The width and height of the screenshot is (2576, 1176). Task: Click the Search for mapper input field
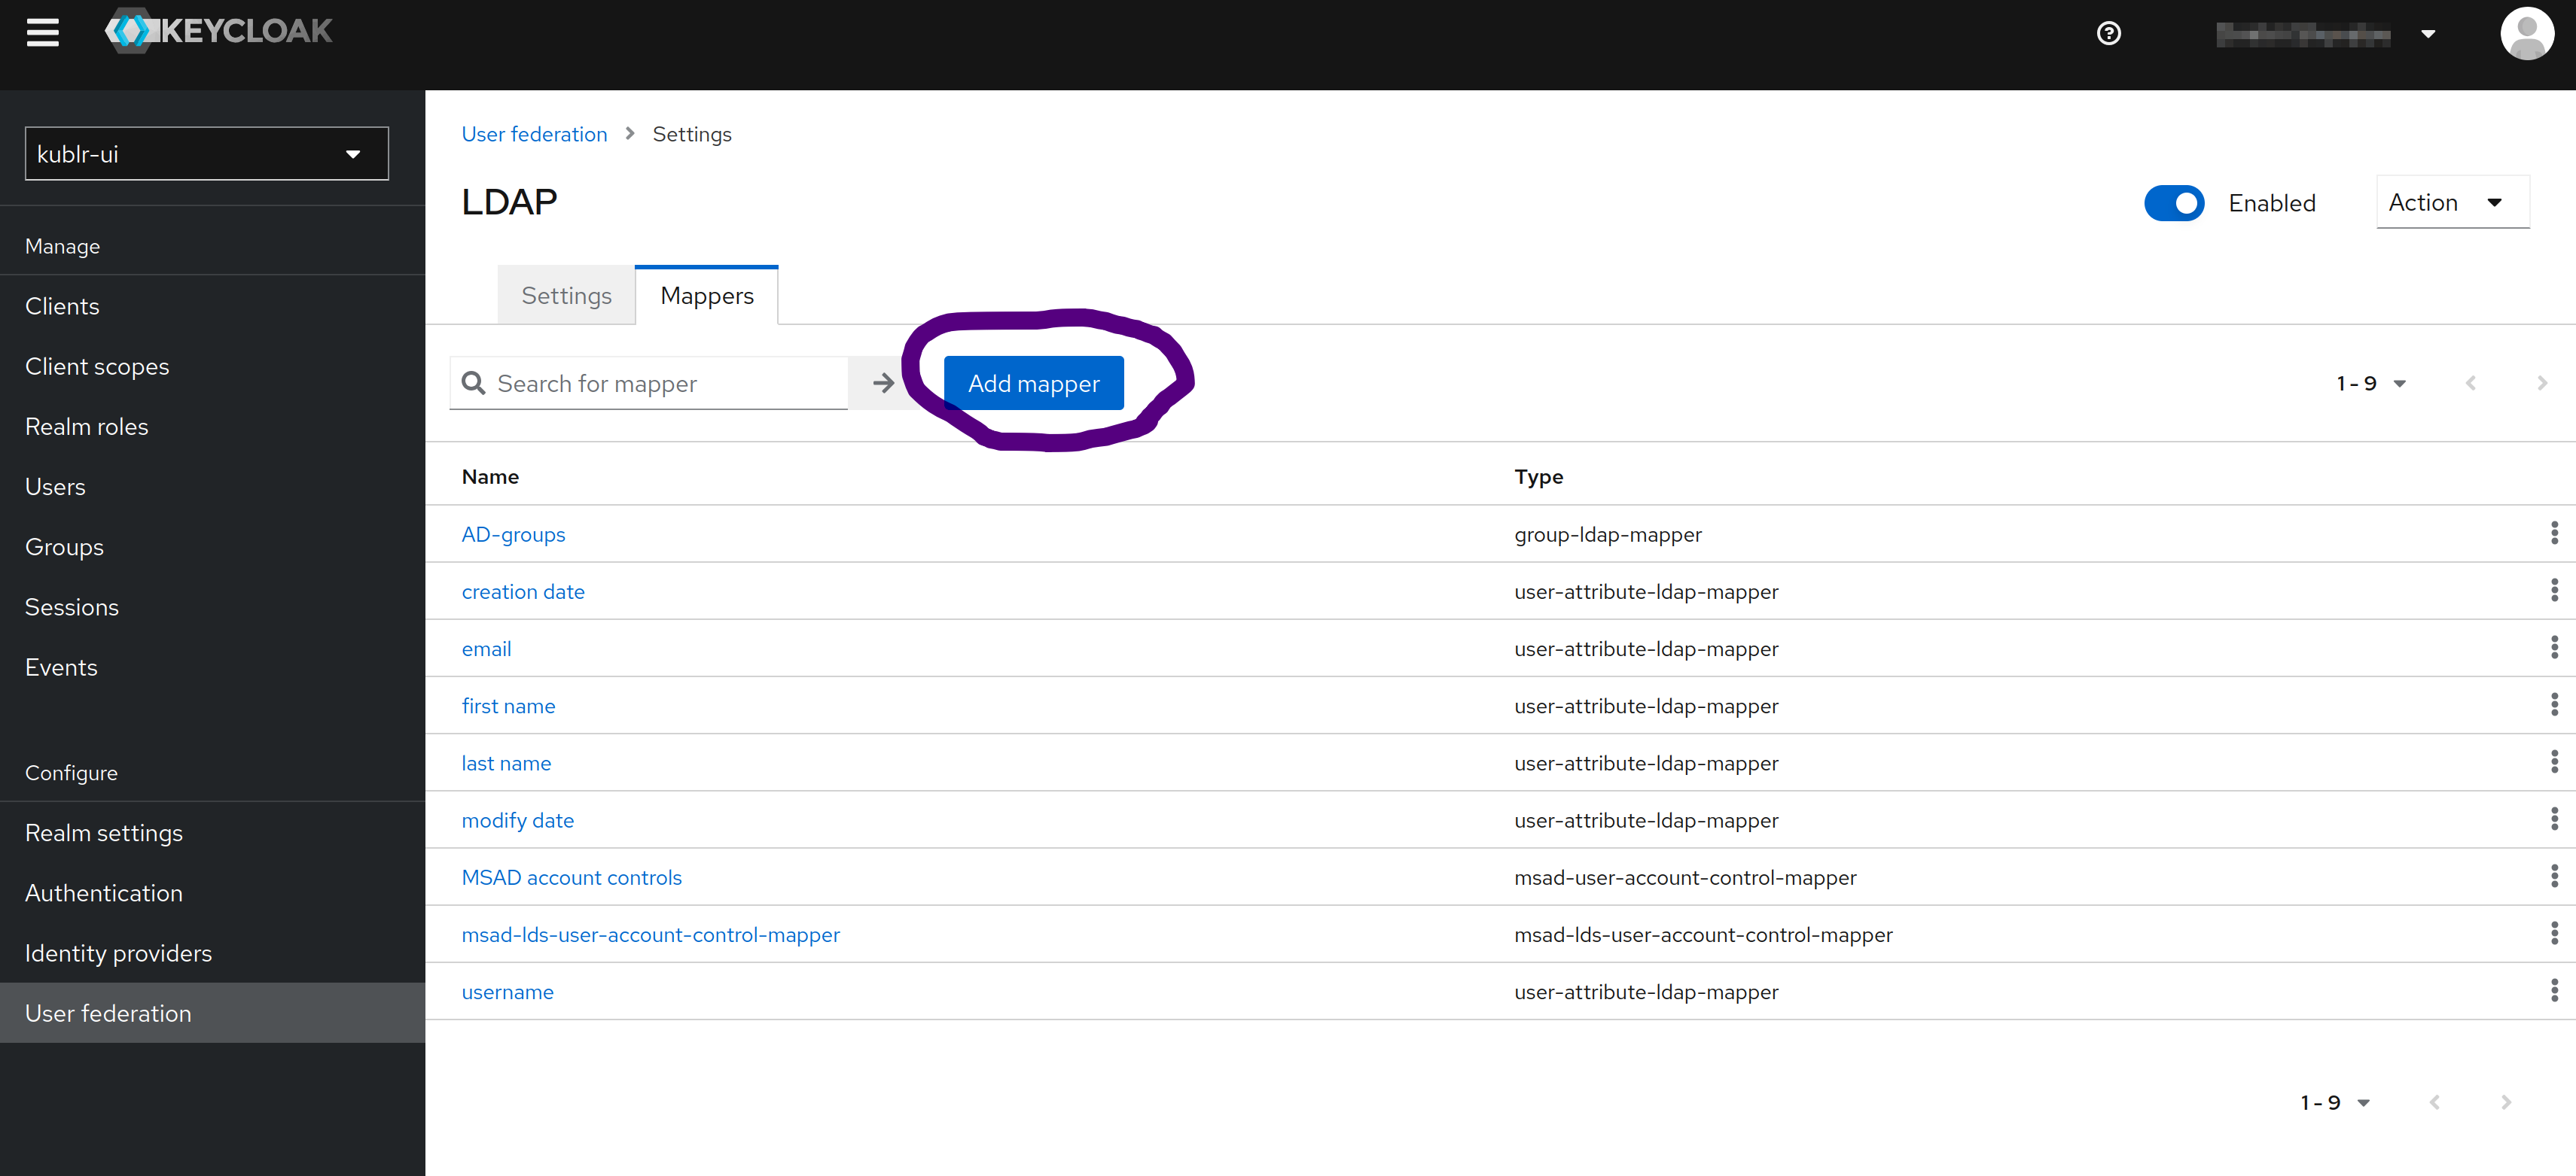point(657,383)
